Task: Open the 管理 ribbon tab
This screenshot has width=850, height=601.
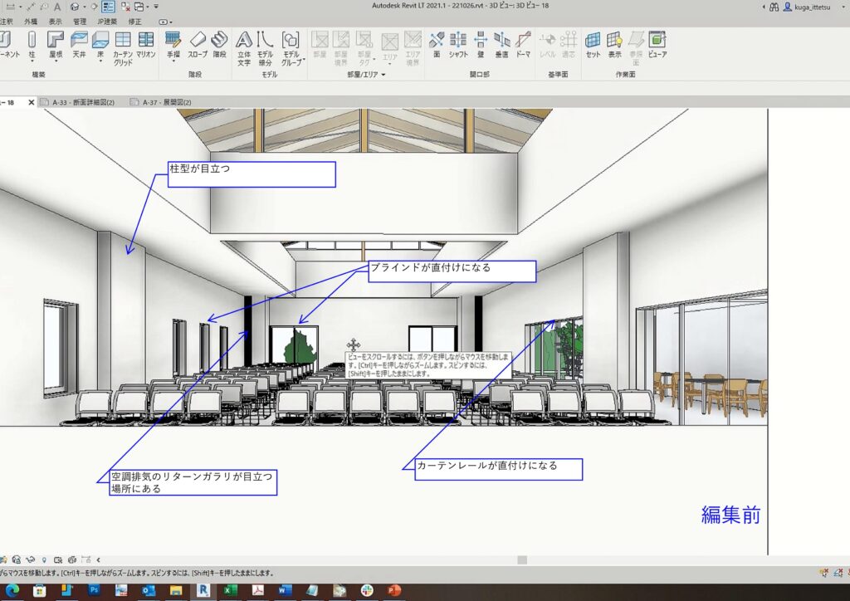Action: [x=79, y=21]
